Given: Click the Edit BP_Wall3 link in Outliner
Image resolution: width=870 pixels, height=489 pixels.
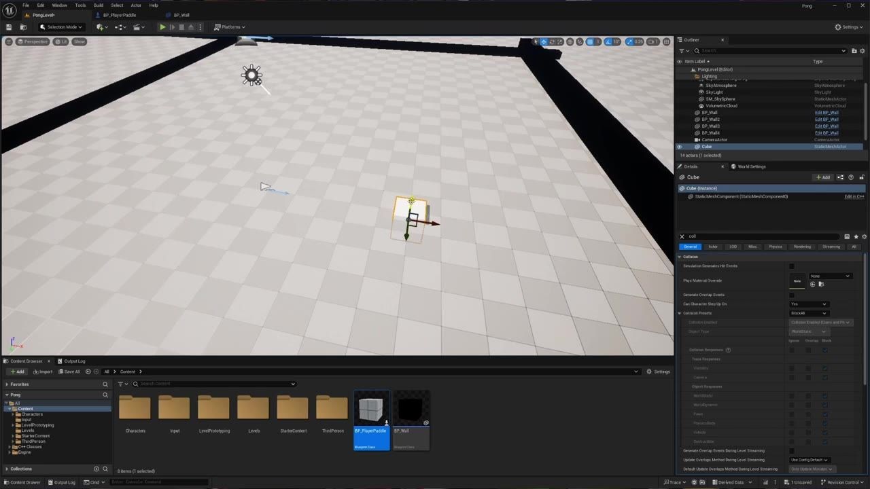Looking at the screenshot, I should point(826,126).
